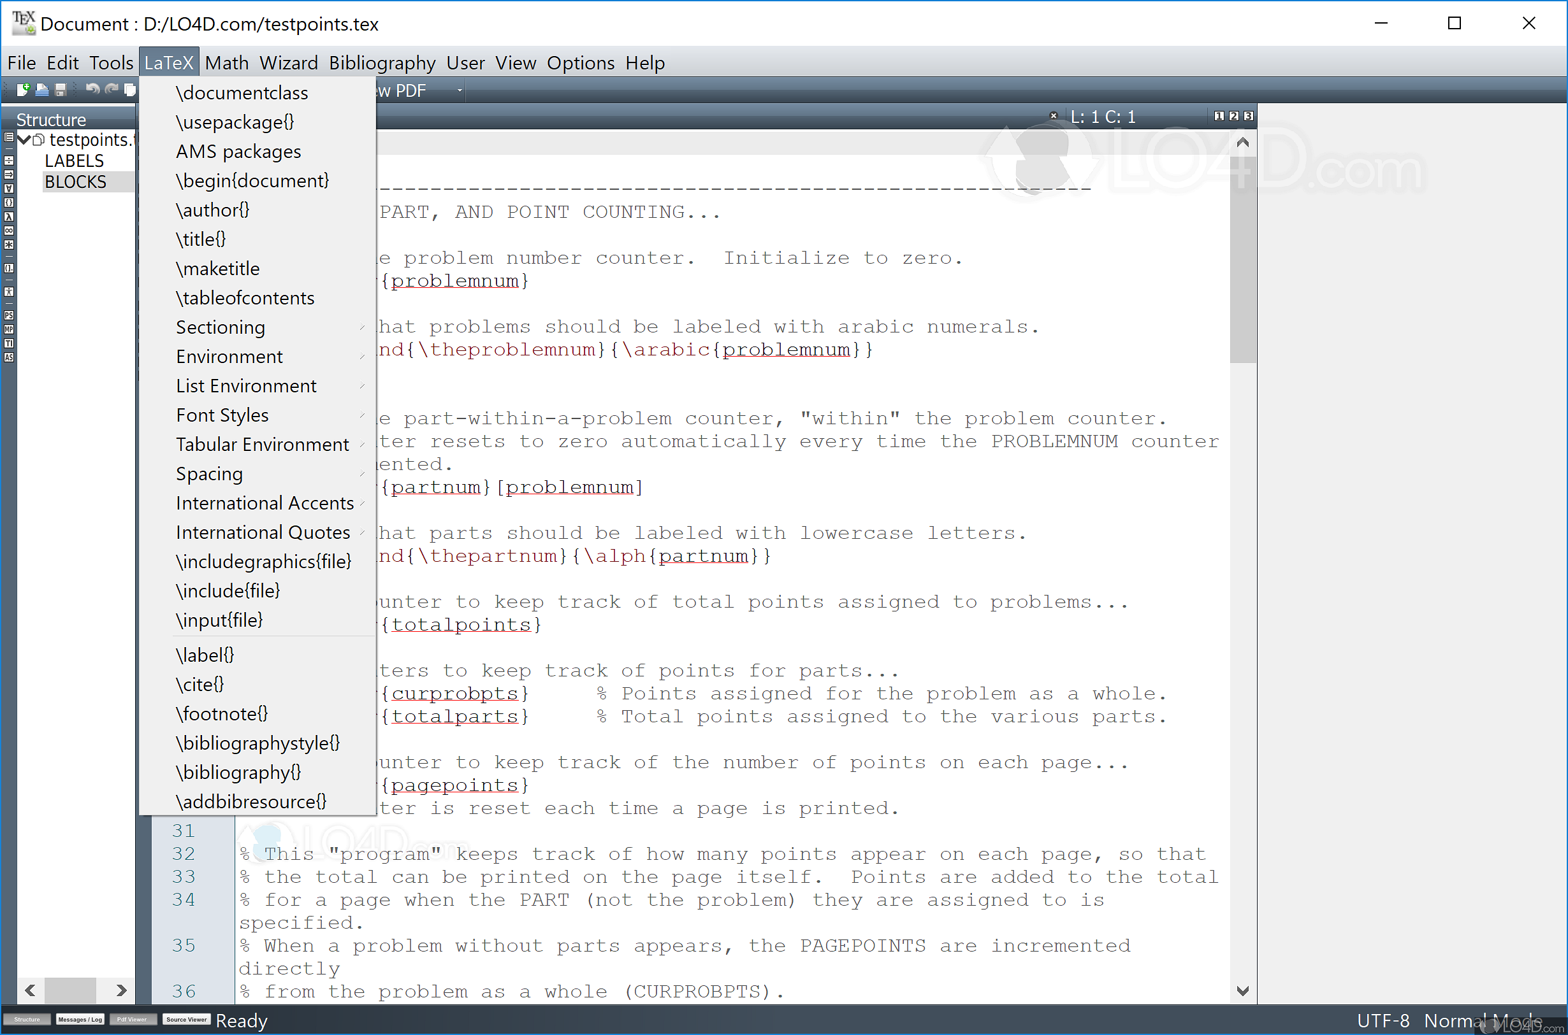Click the Structure panel horizontal scrollbar thumb
The image size is (1568, 1035).
click(70, 990)
